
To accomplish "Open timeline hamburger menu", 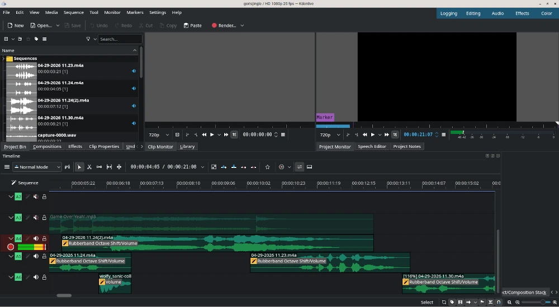I will click(x=7, y=167).
